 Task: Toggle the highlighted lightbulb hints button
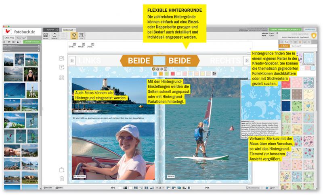[x=74, y=35]
